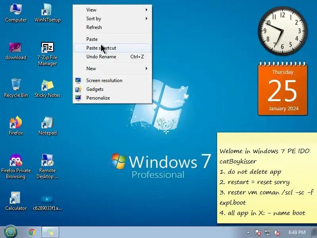Choose Paste in the context menu
Viewport: 317px width, 238px height.
coord(113,39)
